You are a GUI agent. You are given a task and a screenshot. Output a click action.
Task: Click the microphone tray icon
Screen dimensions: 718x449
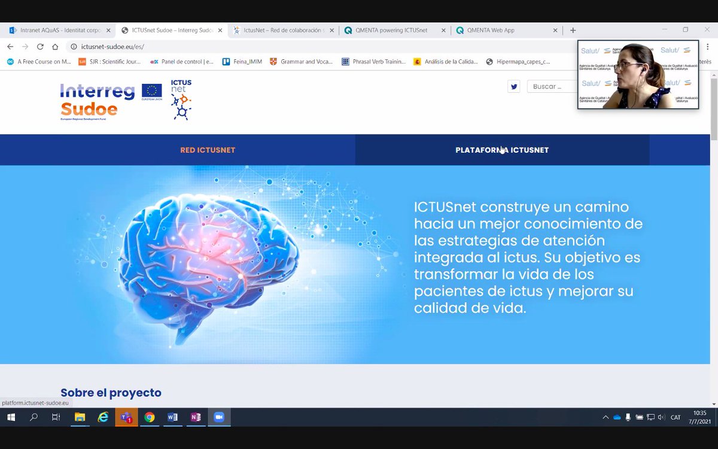[628, 417]
